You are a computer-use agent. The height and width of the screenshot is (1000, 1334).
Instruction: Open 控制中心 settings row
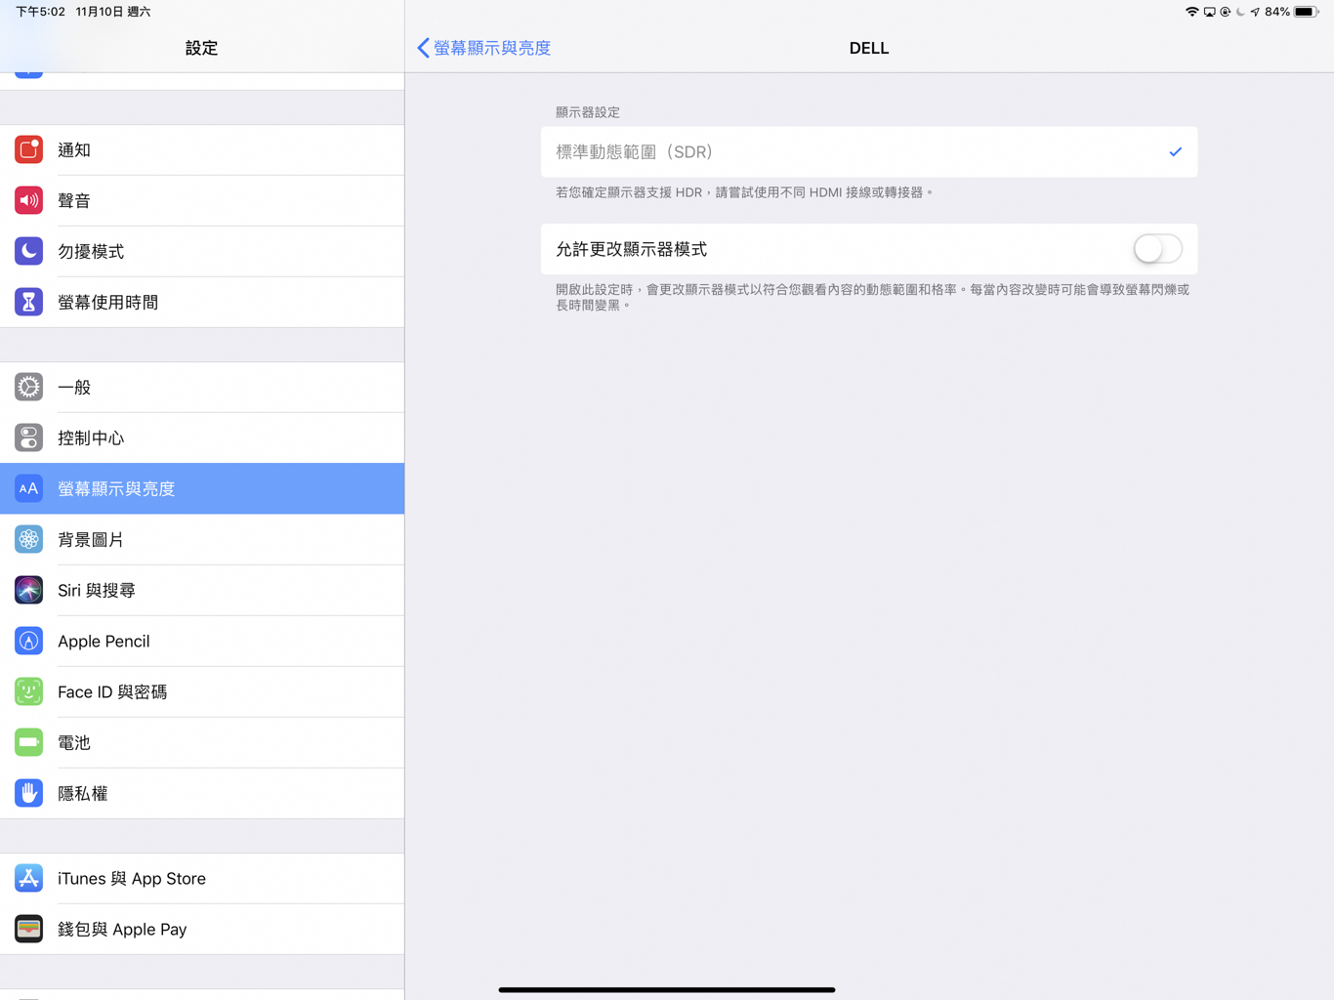pyautogui.click(x=202, y=437)
